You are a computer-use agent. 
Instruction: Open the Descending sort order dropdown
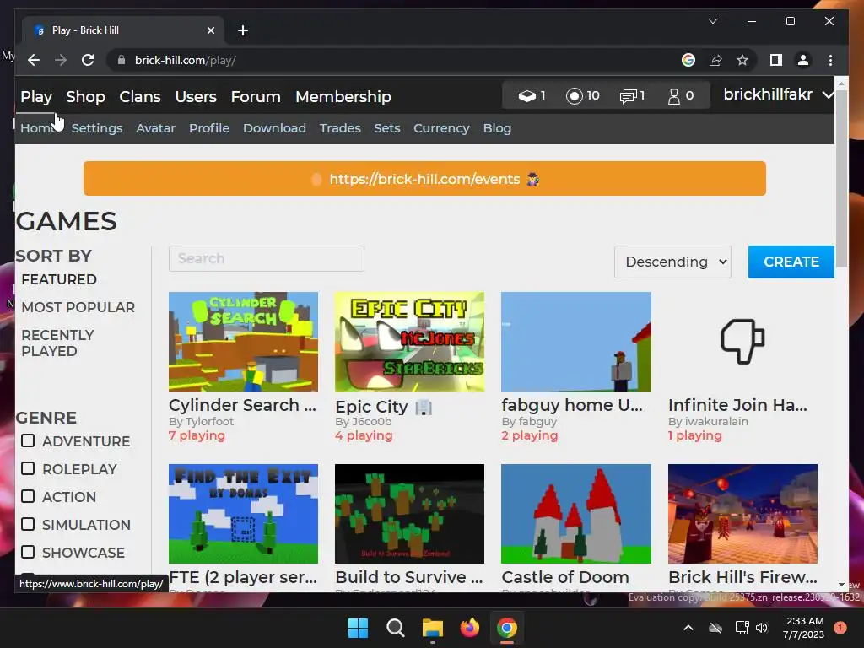[672, 262]
